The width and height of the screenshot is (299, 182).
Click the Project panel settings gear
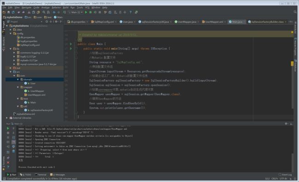click(56, 22)
